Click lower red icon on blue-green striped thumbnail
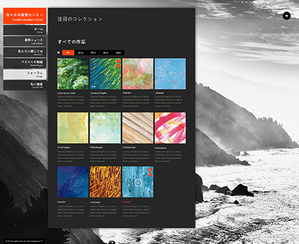The image size is (299, 244). [118, 66]
